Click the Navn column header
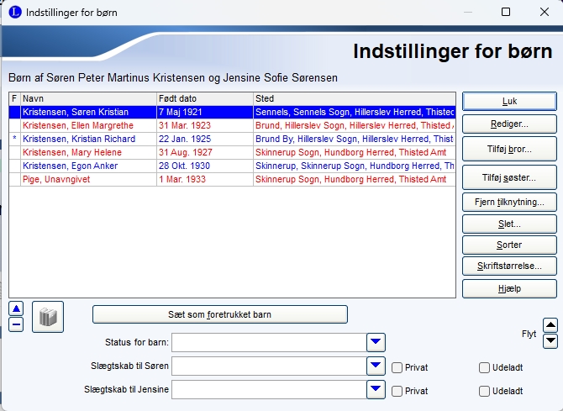563x411 pixels. coord(87,98)
